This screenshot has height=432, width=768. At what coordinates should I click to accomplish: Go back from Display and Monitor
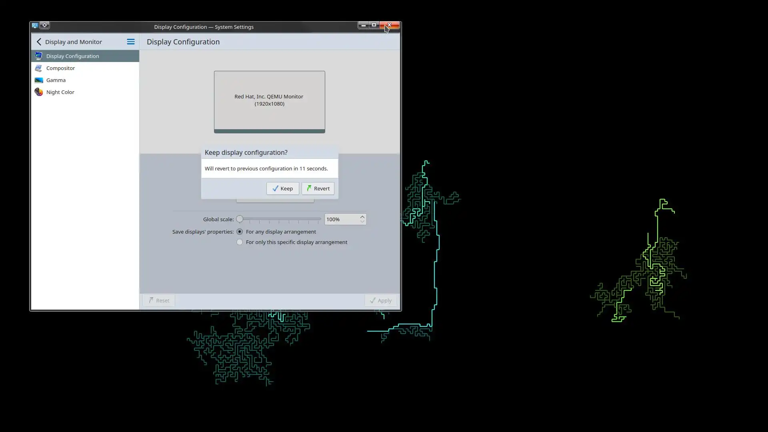point(39,42)
